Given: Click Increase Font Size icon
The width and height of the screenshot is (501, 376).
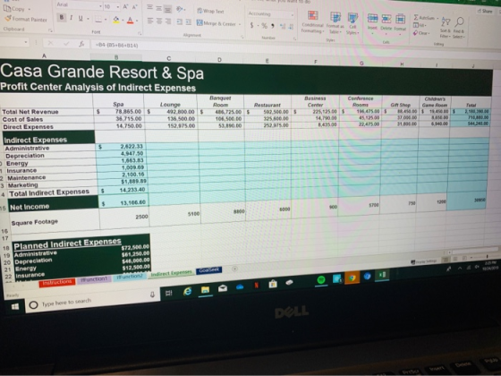Looking at the screenshot, I should pos(126,7).
